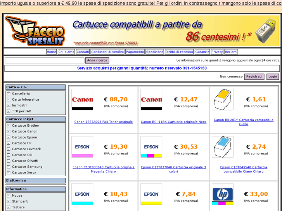Click the Epson magenta chiaro cartridge image

[x=82, y=147]
